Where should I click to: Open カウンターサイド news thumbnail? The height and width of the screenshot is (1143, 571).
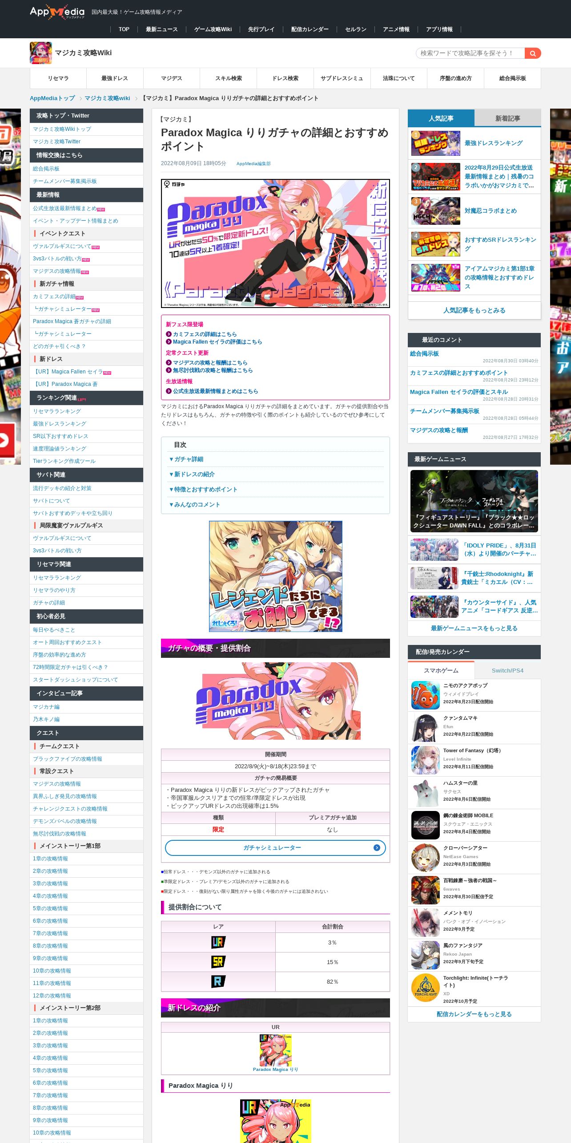pyautogui.click(x=434, y=607)
